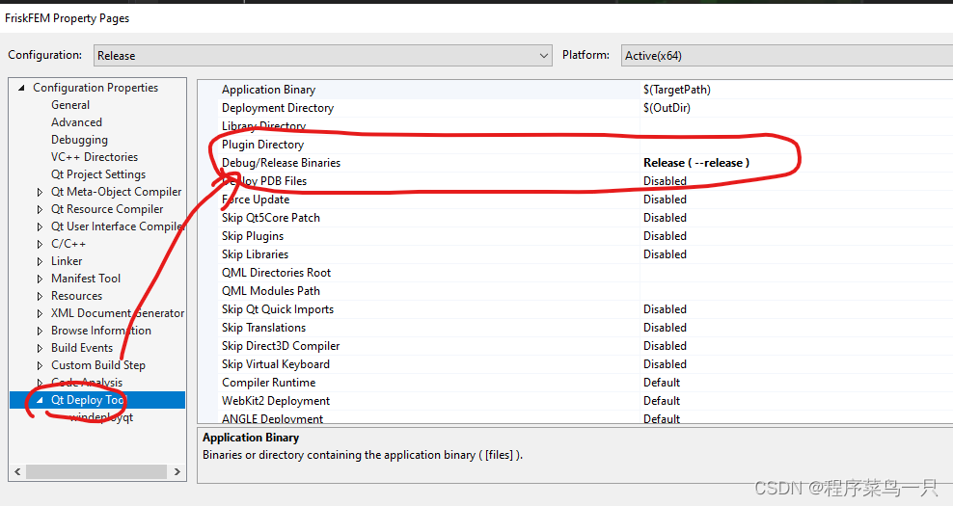Click the Default value for Compiler Runtime
The image size is (953, 506).
tap(662, 382)
